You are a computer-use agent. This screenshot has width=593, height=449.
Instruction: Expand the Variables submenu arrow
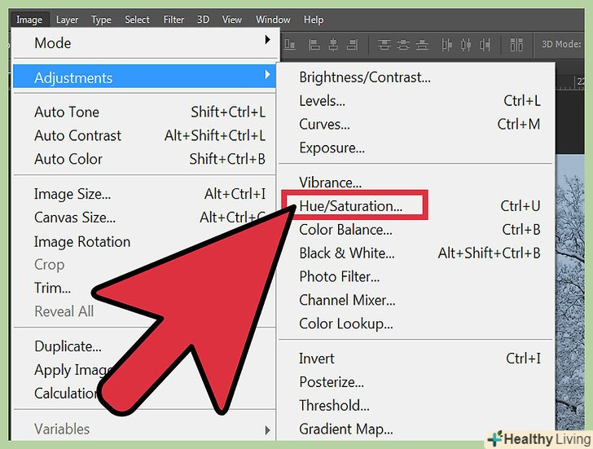pyautogui.click(x=267, y=430)
